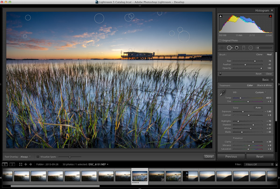Switch to grid view in filmstrip bar
This screenshot has height=189, width=280.
tap(21, 164)
